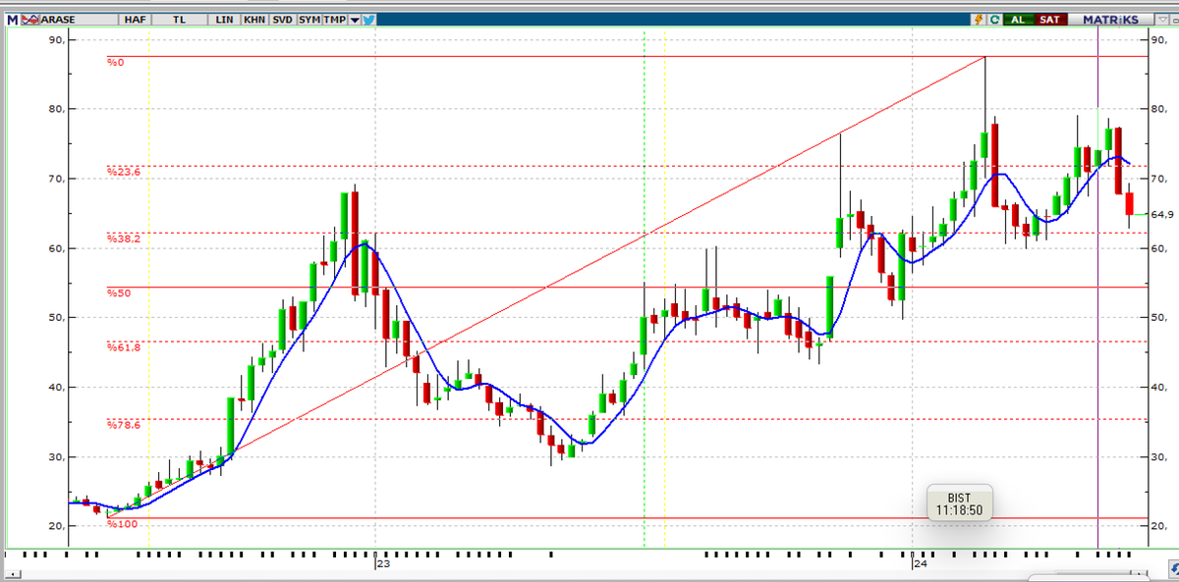Toggle the LIN linear scale button
The width and height of the screenshot is (1179, 582).
225,20
